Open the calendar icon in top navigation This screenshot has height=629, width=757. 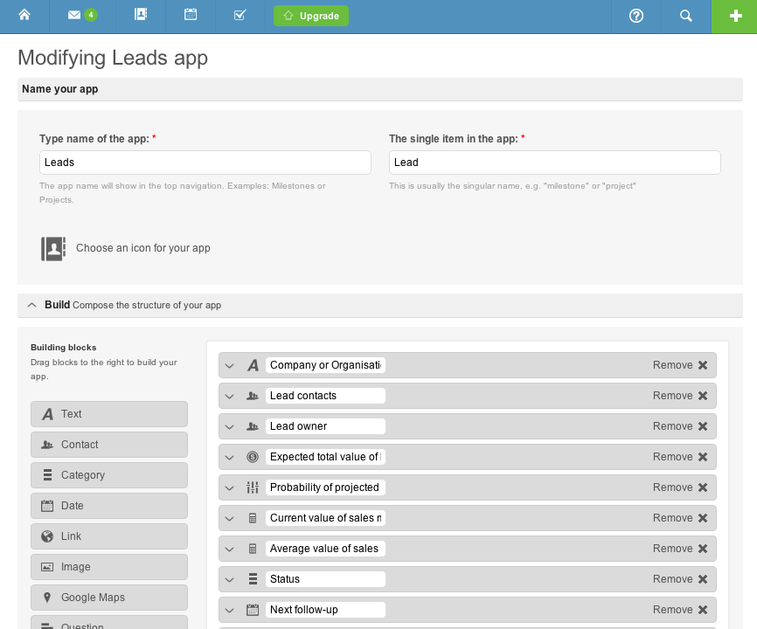tap(191, 15)
